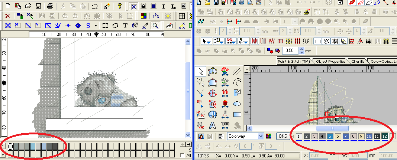
Task: Select the blue letter S stitch tool
Action: pyautogui.click(x=88, y=25)
